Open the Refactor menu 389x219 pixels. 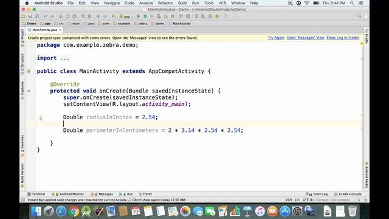(x=165, y=3)
